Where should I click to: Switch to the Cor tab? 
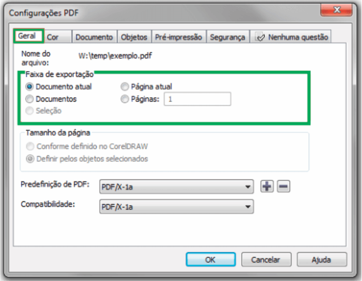[x=57, y=37]
